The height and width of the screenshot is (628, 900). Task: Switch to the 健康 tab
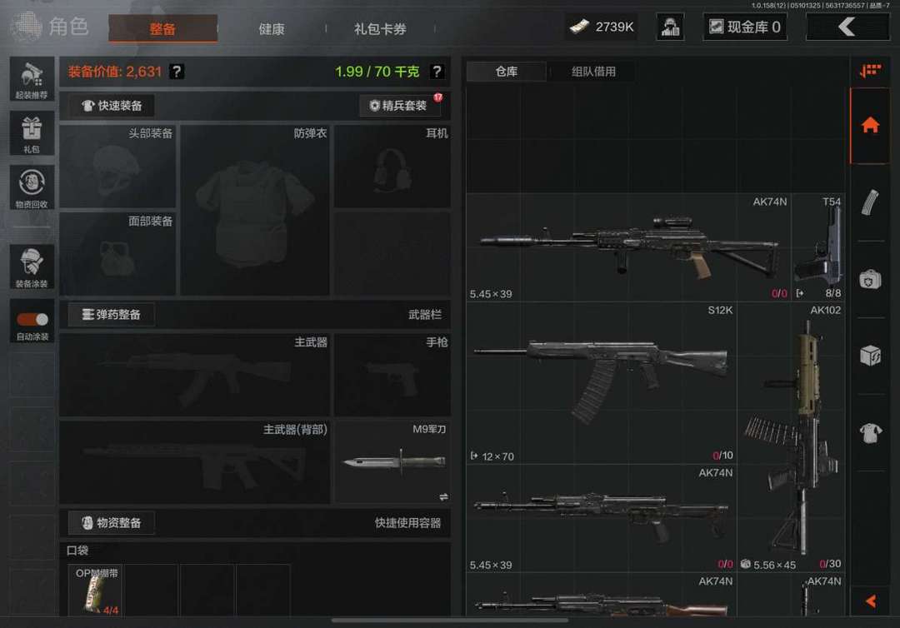[272, 28]
